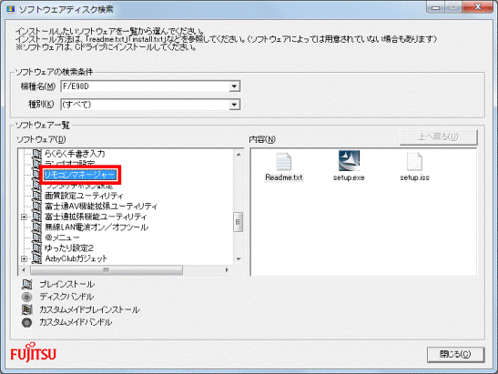
Task: Click the FUJITSU logo
Action: click(x=34, y=352)
